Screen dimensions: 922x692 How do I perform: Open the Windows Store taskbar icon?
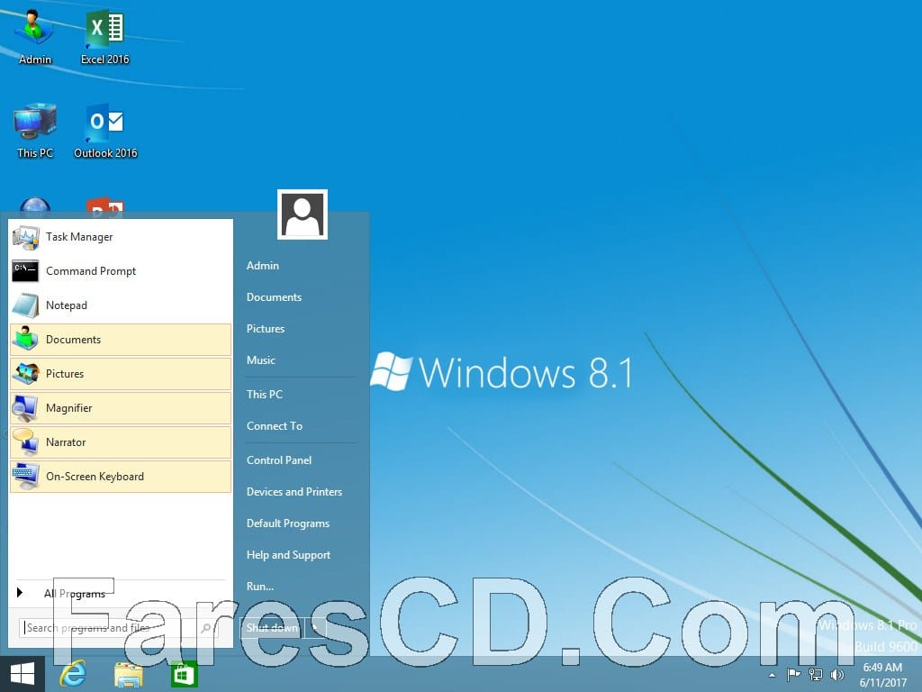tap(184, 674)
